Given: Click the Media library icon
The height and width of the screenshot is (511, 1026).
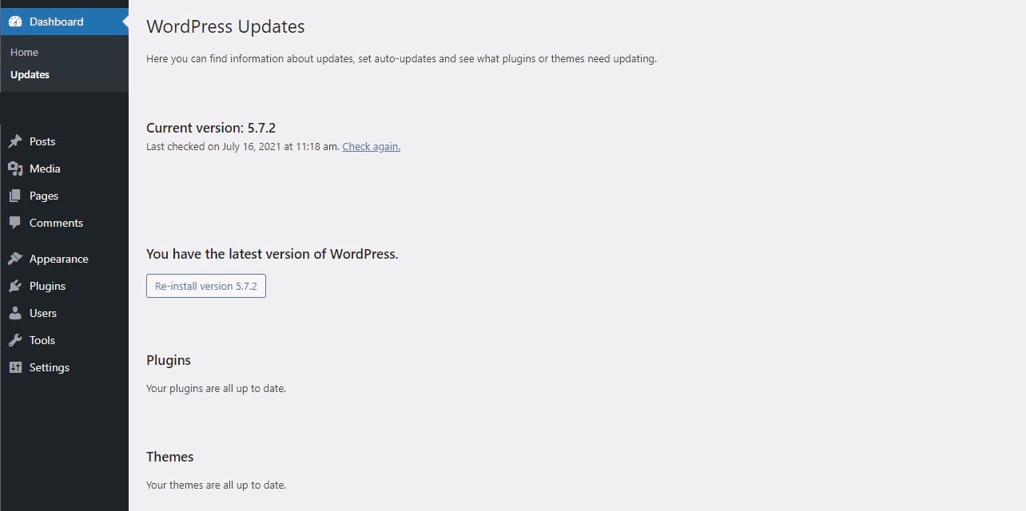Looking at the screenshot, I should pyautogui.click(x=15, y=168).
